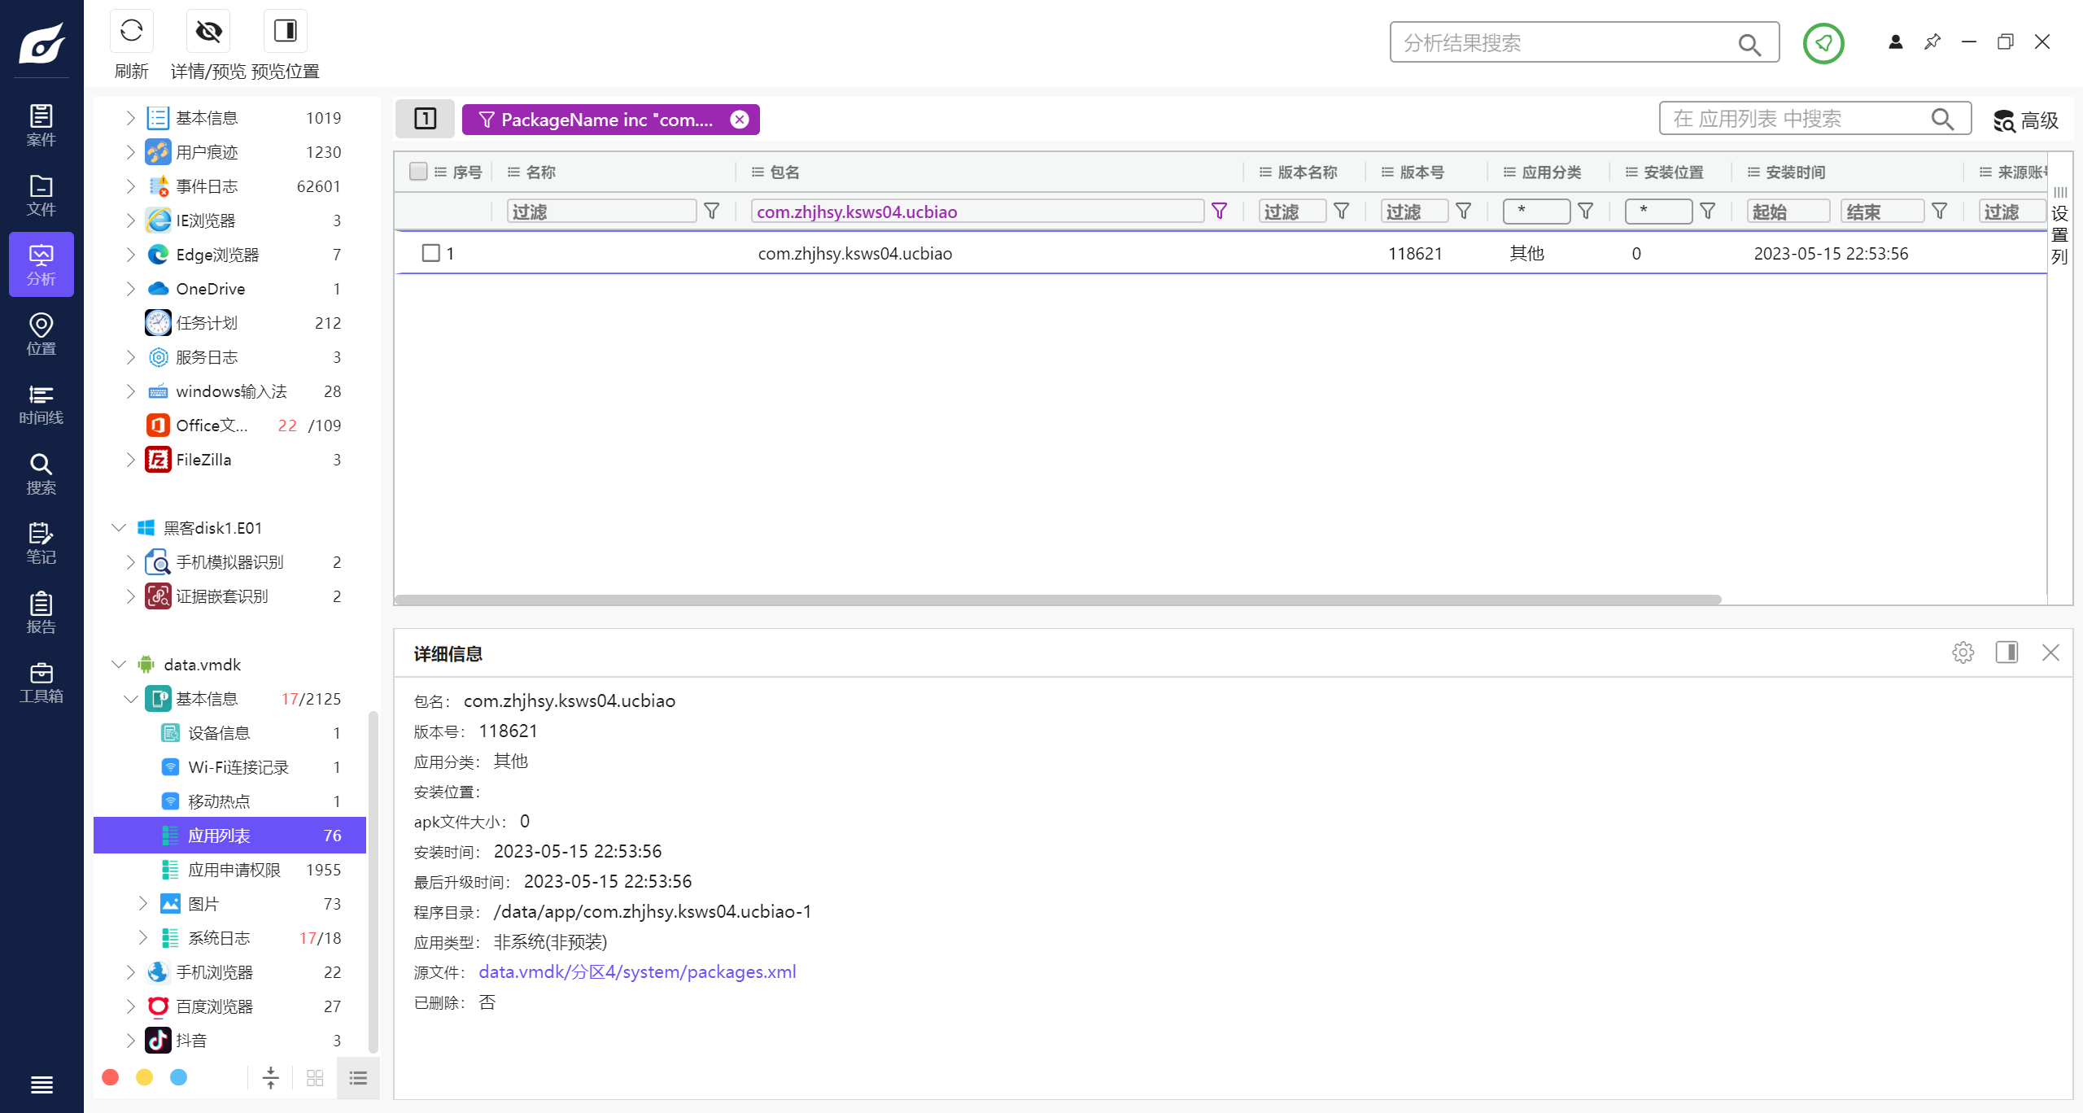Check the select-all checkbox in table header
The image size is (2083, 1113).
[x=418, y=172]
